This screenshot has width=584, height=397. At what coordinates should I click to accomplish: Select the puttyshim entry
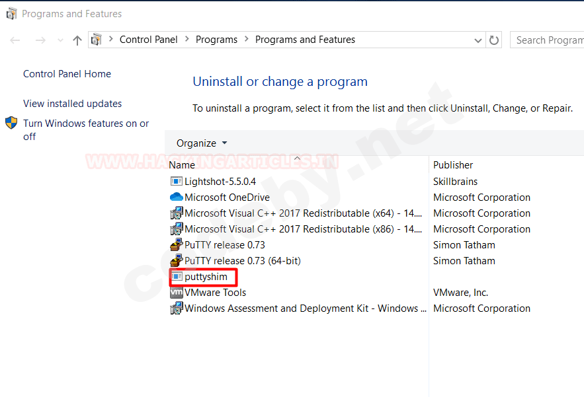[x=206, y=277]
